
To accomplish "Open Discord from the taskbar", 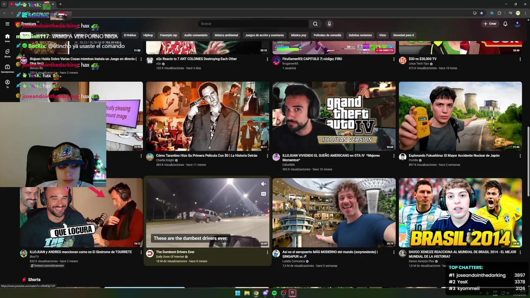I will [x=265, y=293].
